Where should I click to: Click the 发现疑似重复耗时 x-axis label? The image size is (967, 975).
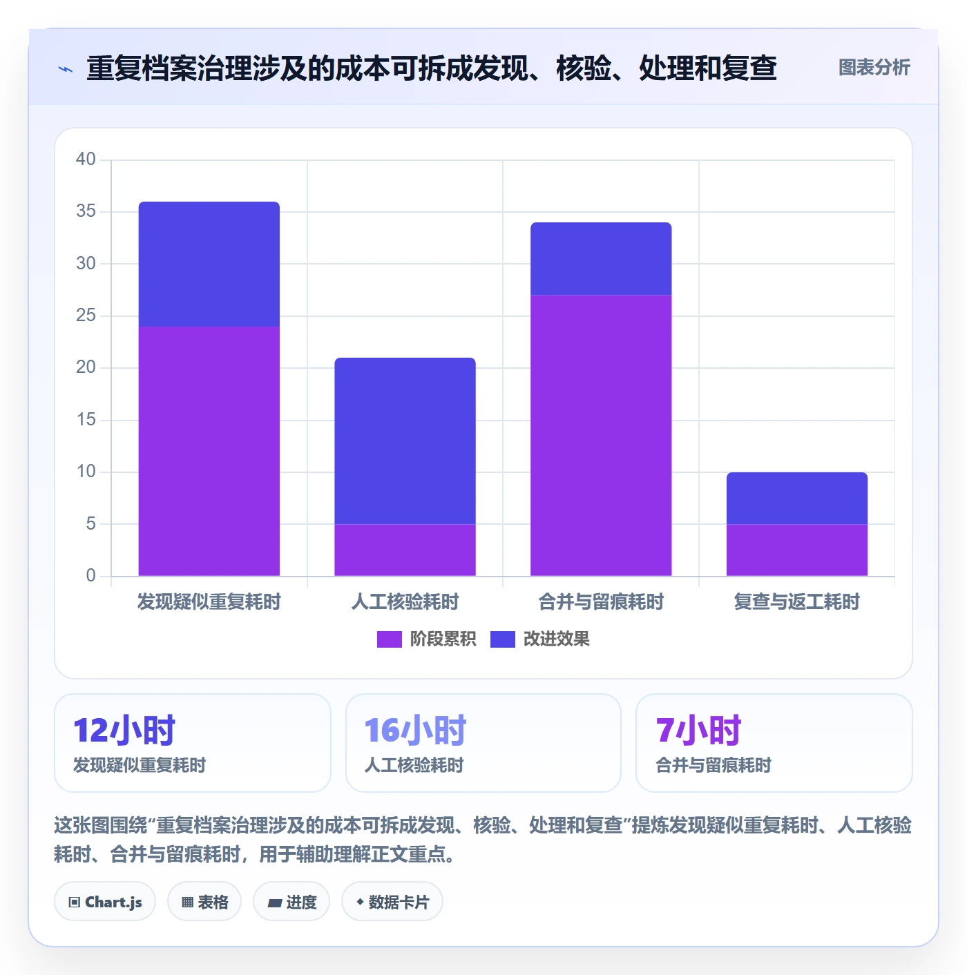pyautogui.click(x=209, y=602)
